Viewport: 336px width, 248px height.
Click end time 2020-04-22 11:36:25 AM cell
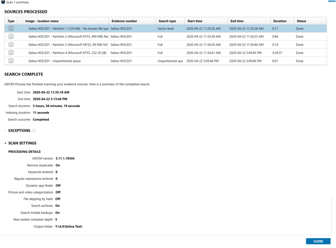pyautogui.click(x=247, y=37)
